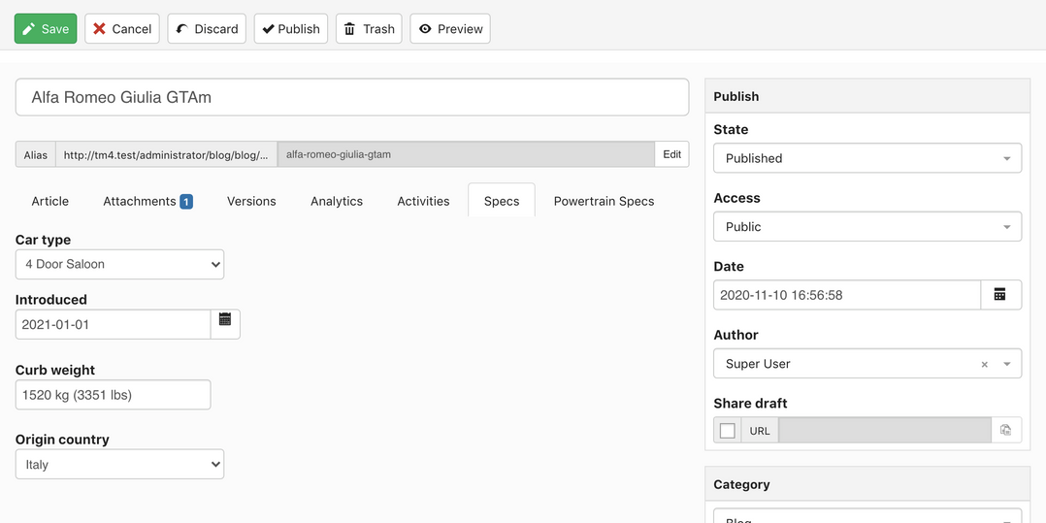Open the Origin country dropdown
1046x523 pixels.
click(120, 464)
